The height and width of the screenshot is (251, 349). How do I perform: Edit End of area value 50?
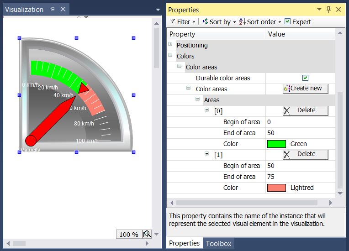(x=301, y=133)
